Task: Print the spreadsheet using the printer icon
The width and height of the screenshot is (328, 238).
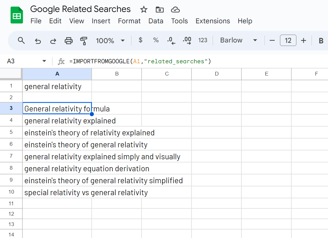Action: tap(69, 41)
